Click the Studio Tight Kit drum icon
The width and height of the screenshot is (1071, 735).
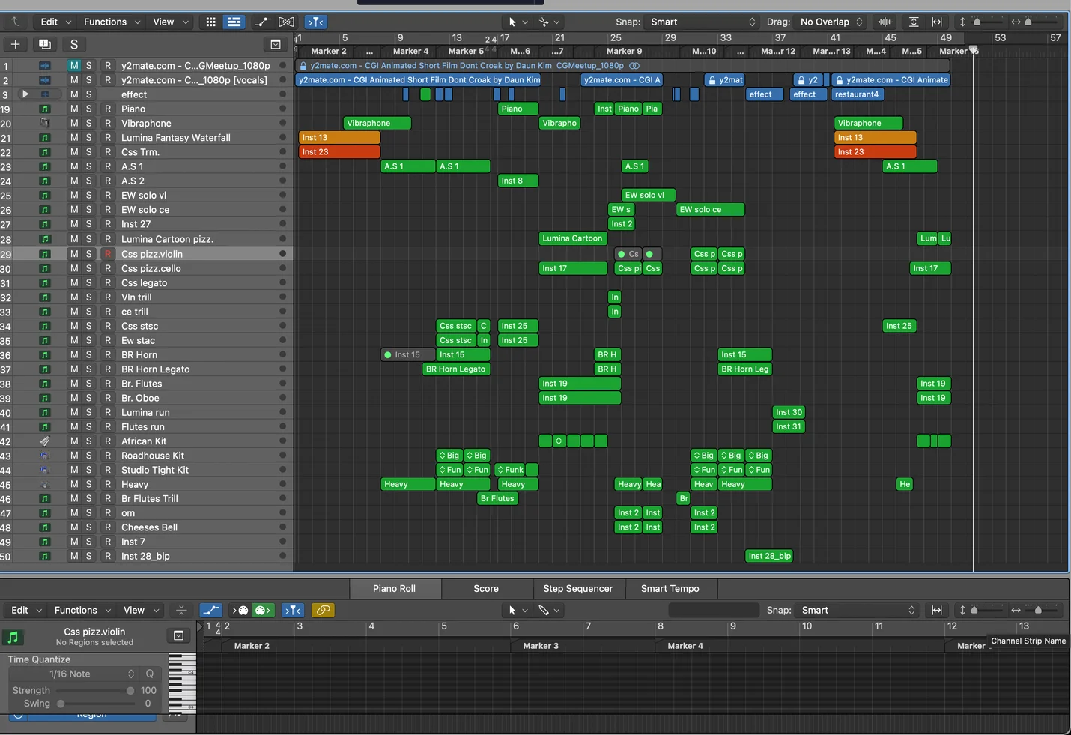[45, 470]
